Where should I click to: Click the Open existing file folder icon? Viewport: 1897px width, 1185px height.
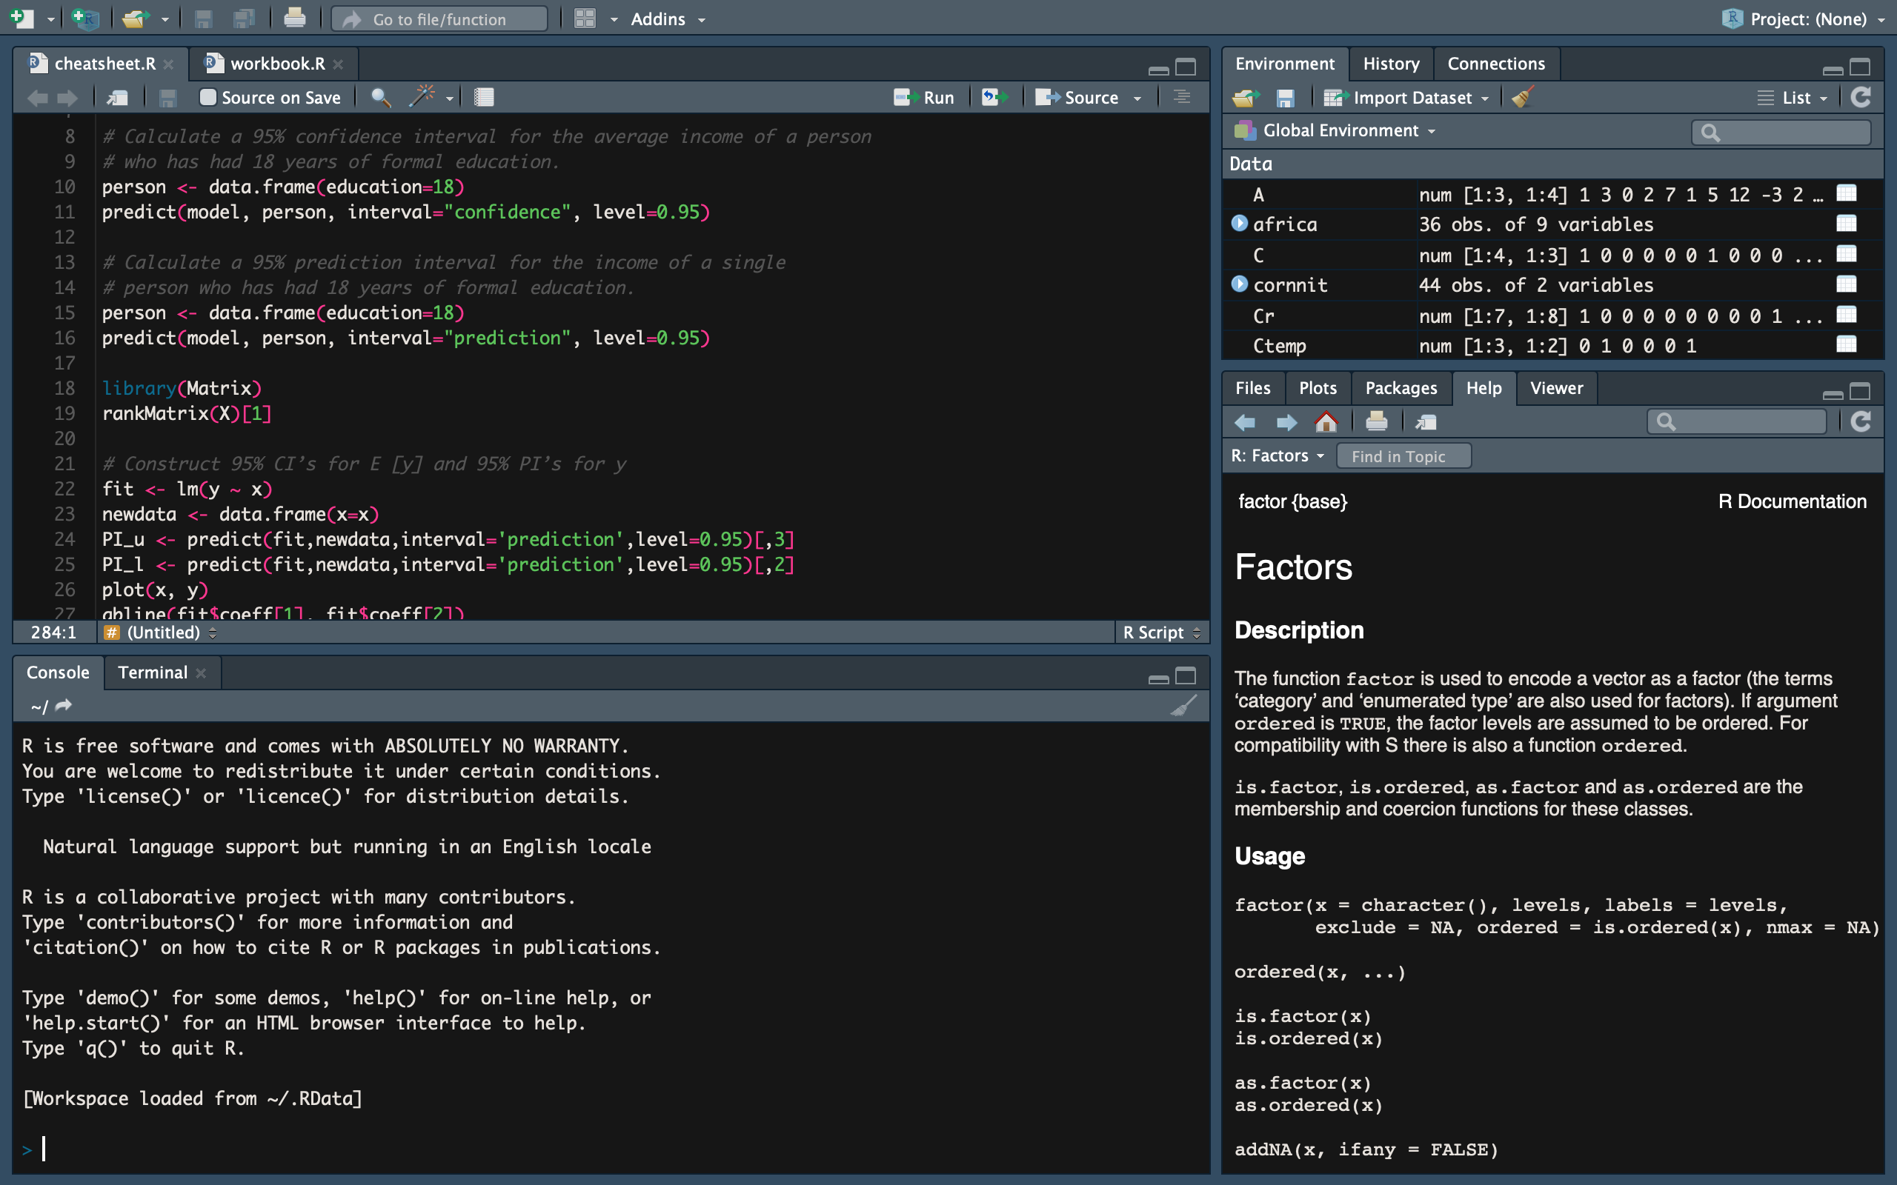click(x=135, y=18)
